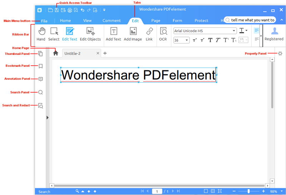The image size is (286, 195).
Task: Click the Email envelope icon in quick access toolbar
Action: pos(63,10)
